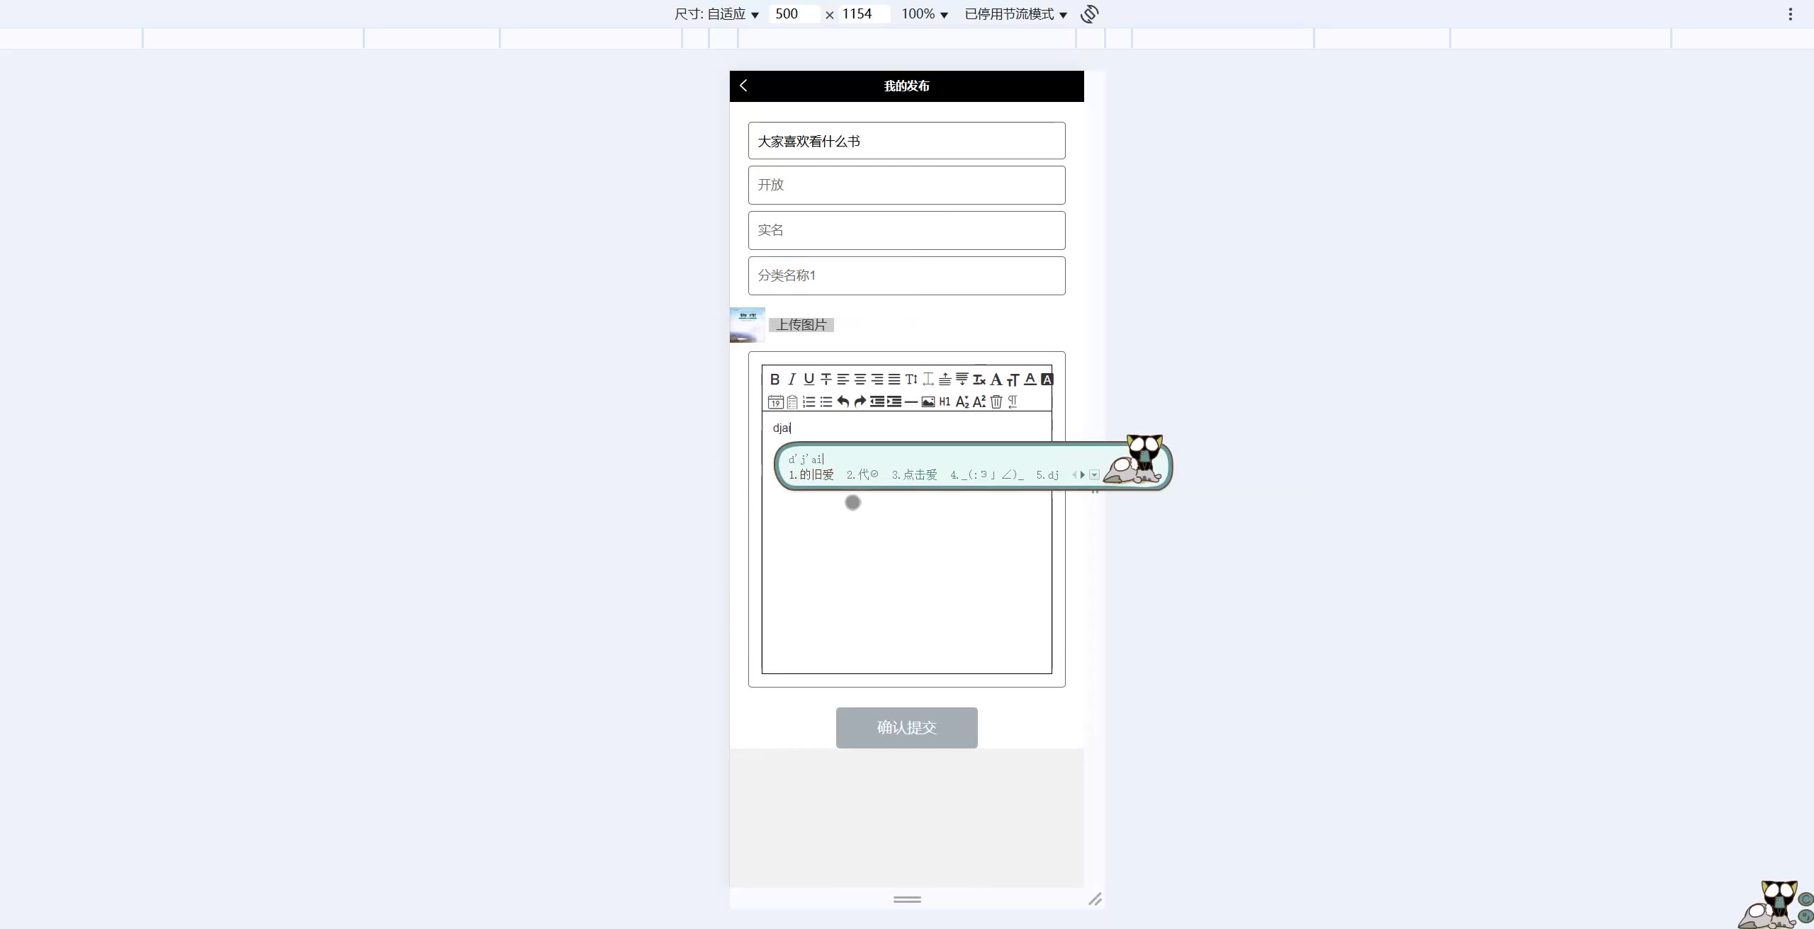Screen dimensions: 1814x929
Task: Apply H1 heading style
Action: (945, 402)
